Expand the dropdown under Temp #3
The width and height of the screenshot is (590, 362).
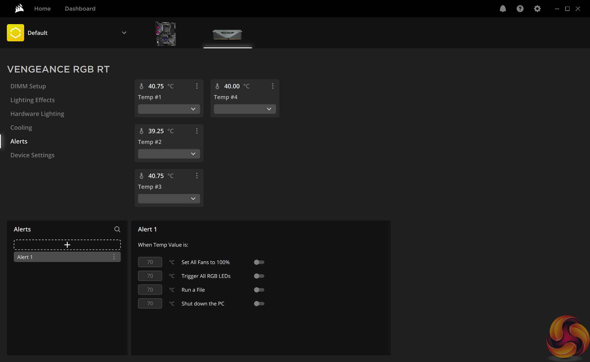point(169,199)
